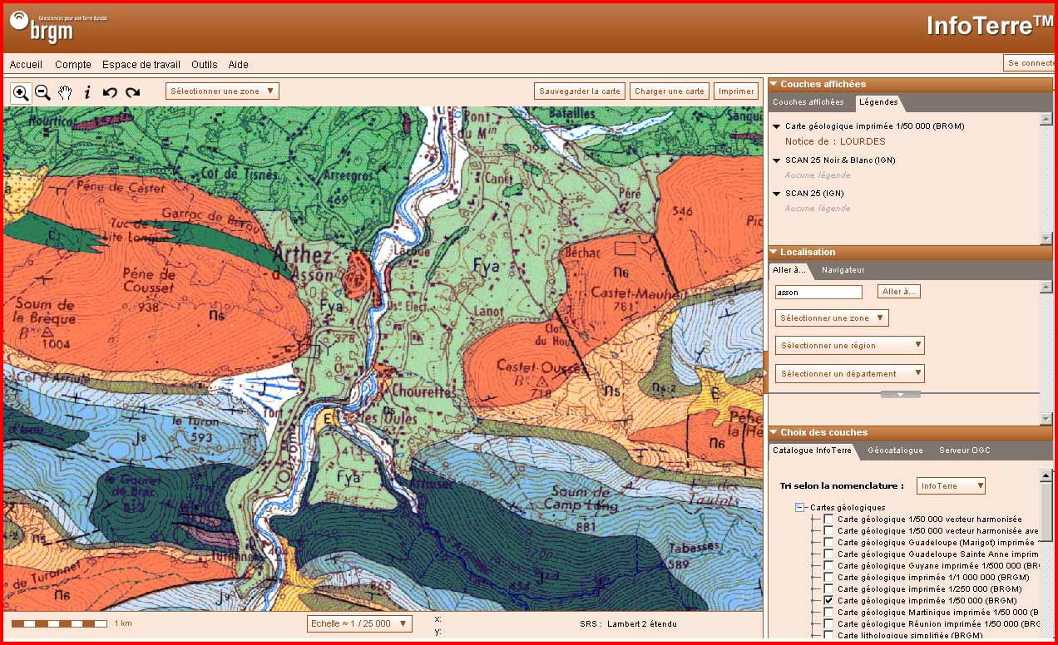Open the toolbar Sélectionner une zone dropdown
Screen dimensions: 1058x645
pos(222,91)
